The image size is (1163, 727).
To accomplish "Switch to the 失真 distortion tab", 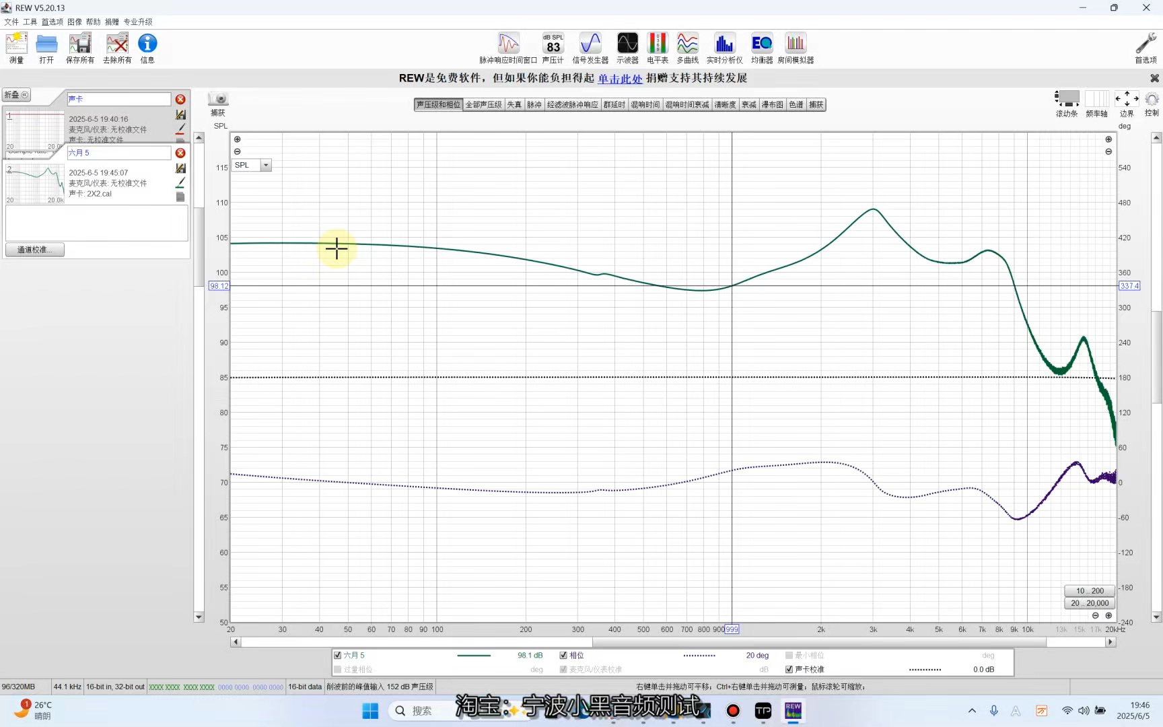I will tap(514, 104).
